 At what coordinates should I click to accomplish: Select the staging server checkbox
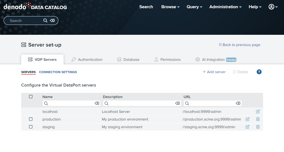pos(31,127)
